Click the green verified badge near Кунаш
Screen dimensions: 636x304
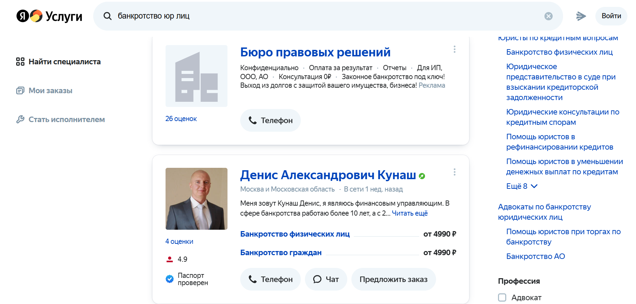pos(422,176)
